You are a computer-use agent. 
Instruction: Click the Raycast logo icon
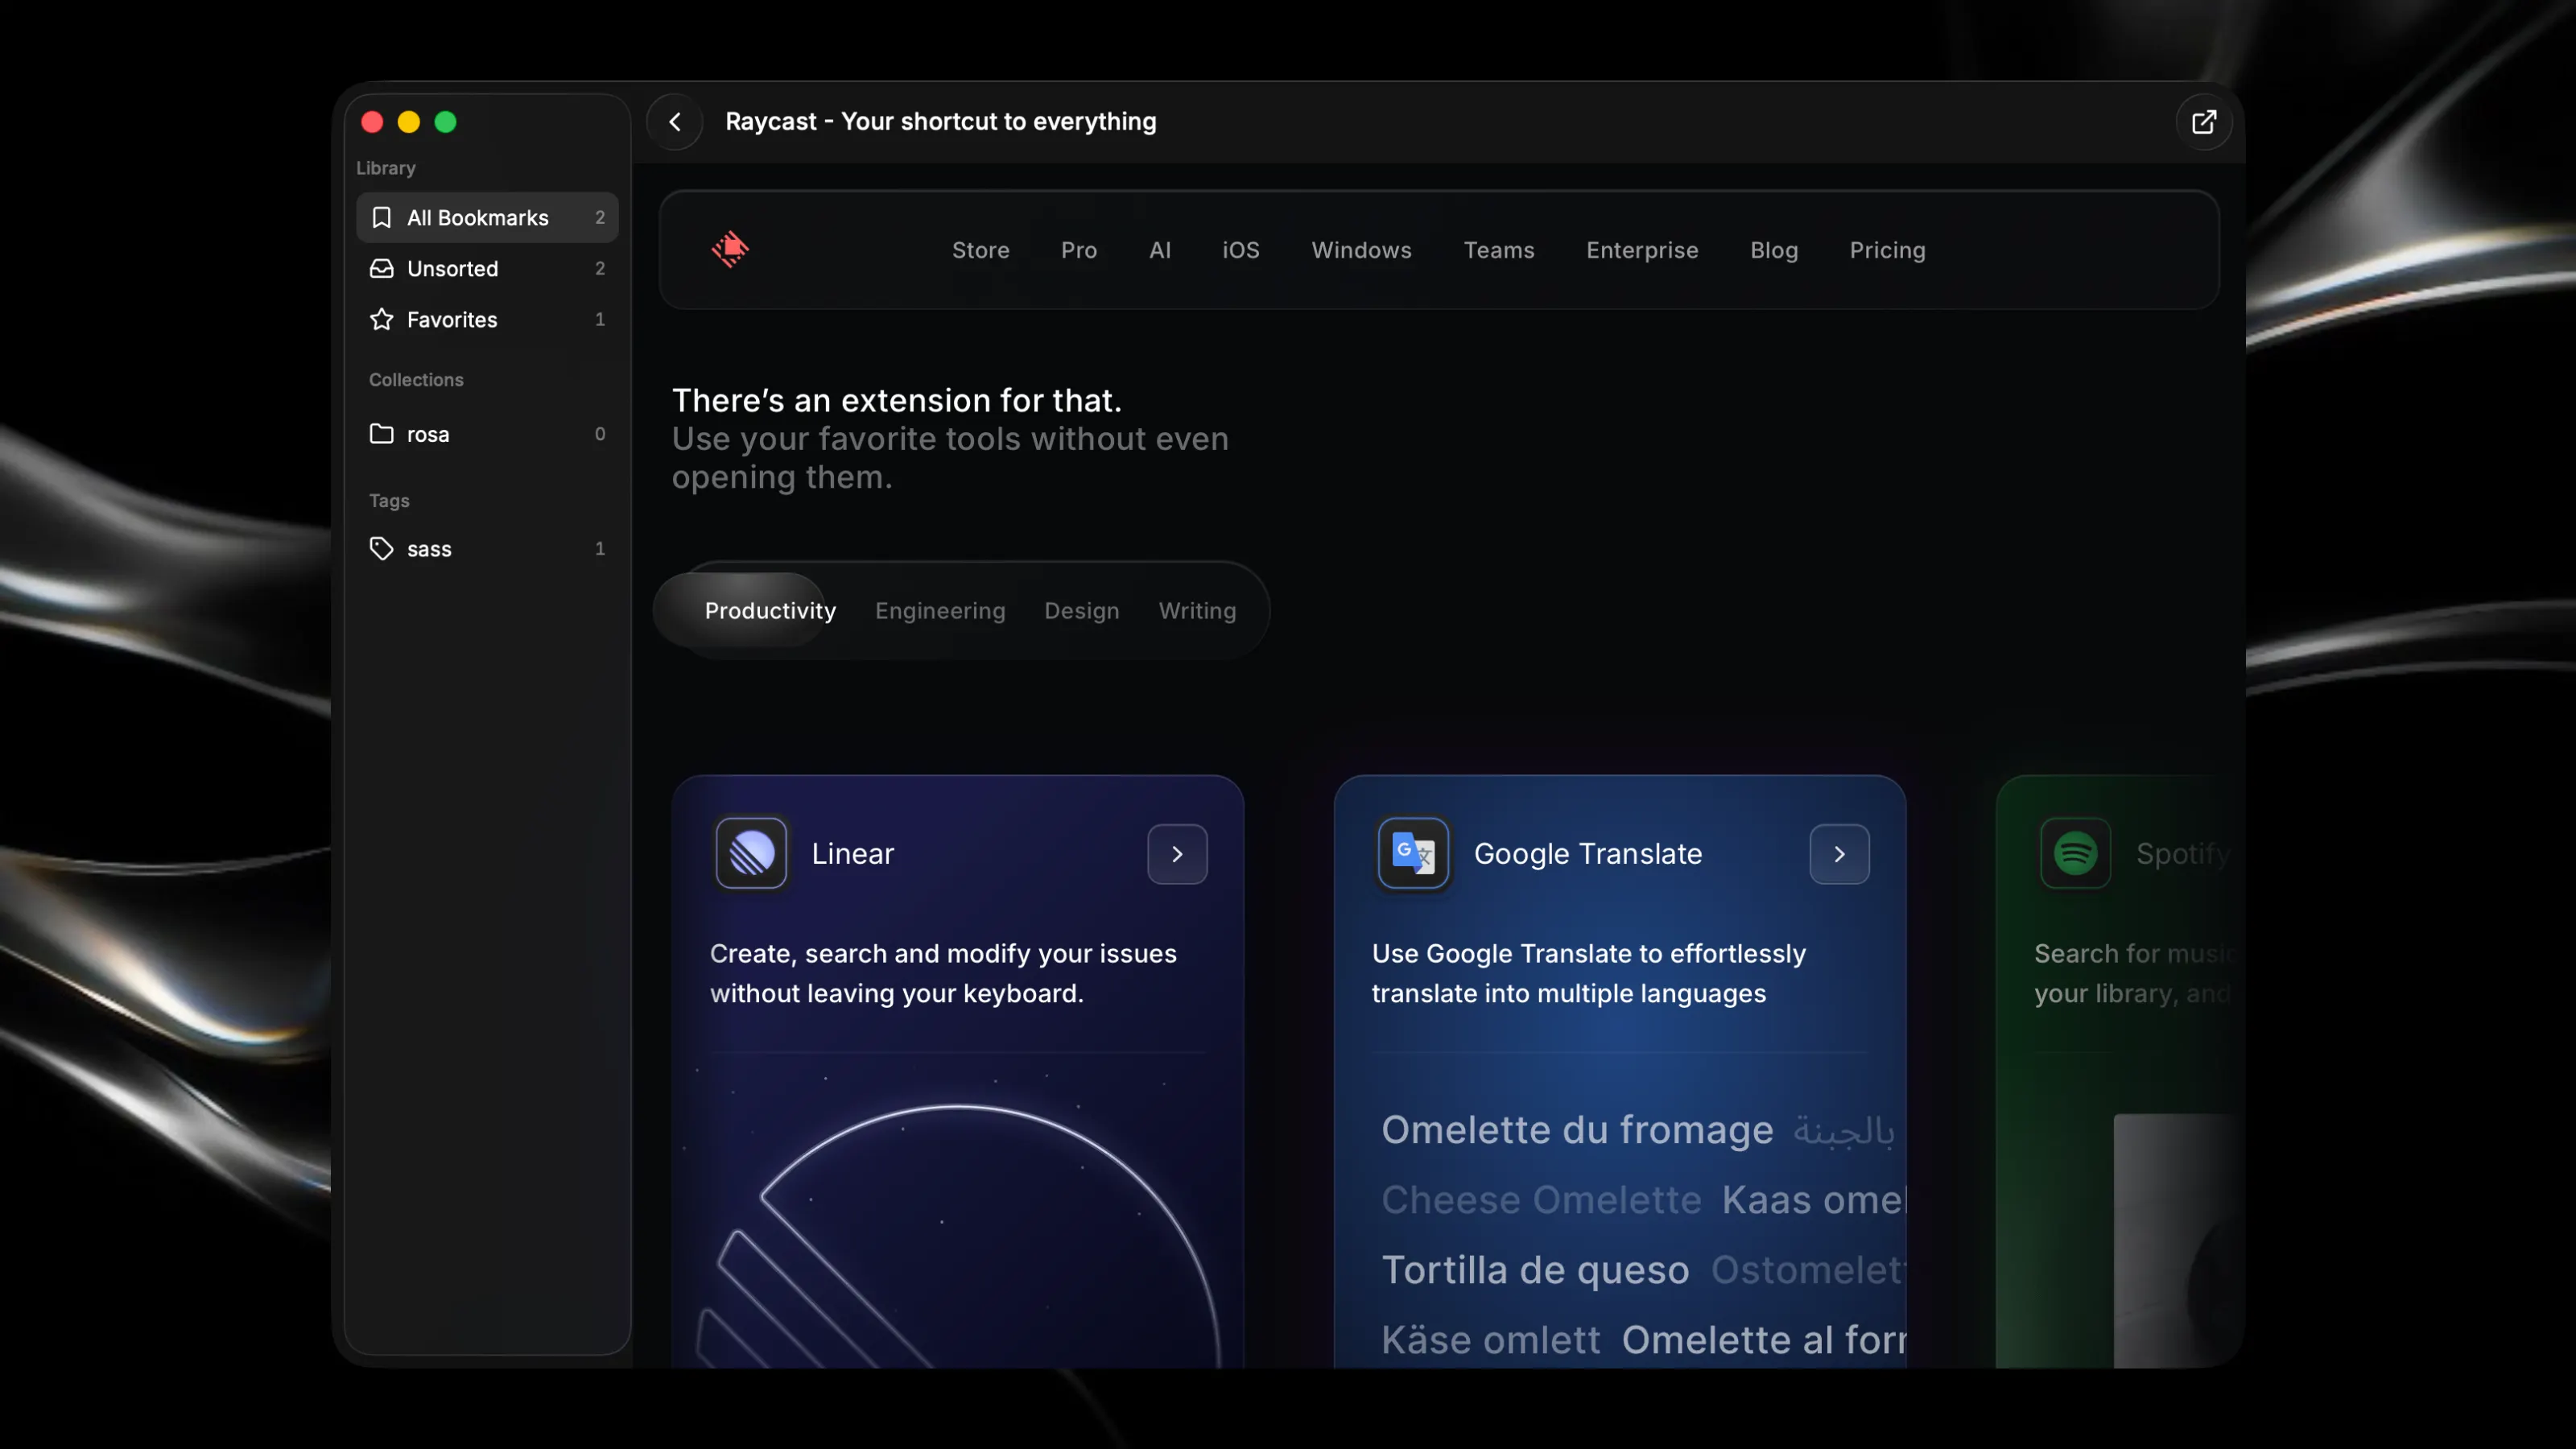pos(730,249)
